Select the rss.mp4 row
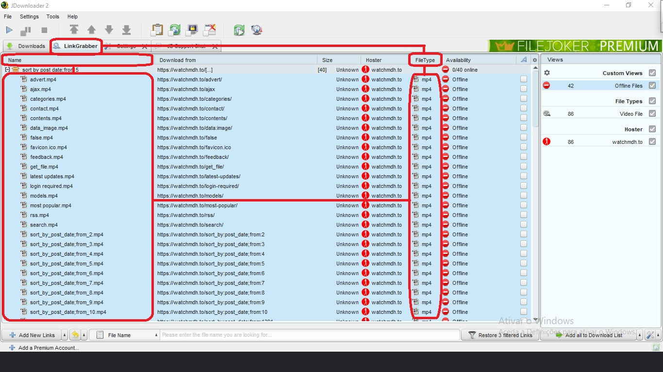663x372 pixels. click(266, 215)
